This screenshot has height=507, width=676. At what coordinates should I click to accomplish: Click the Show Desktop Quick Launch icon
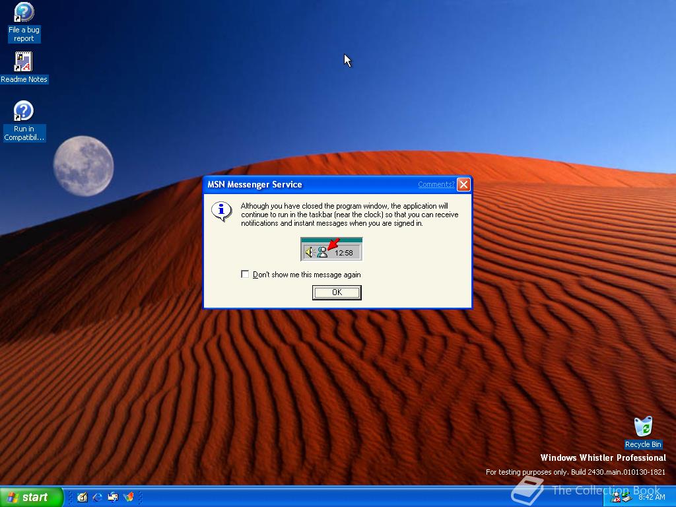coord(82,498)
